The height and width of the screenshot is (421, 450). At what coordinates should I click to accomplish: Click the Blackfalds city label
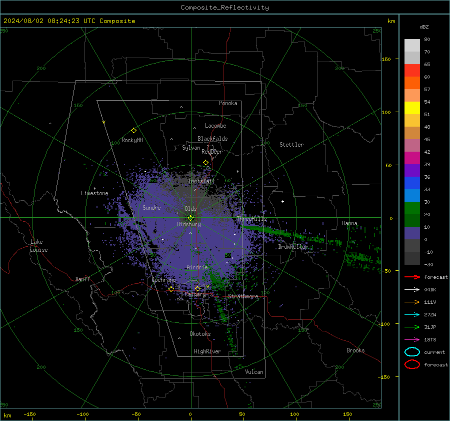(x=212, y=139)
